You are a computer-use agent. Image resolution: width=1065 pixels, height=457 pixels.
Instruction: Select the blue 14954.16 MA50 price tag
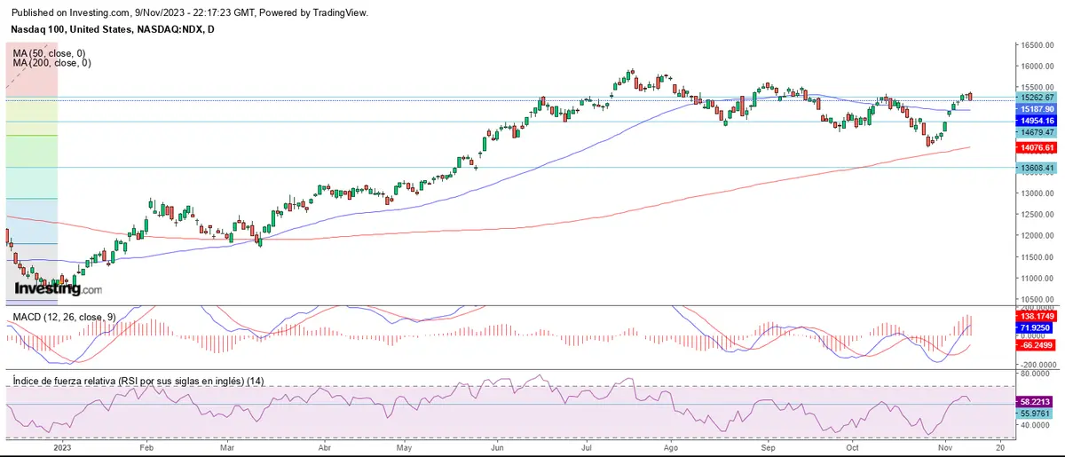point(1037,121)
